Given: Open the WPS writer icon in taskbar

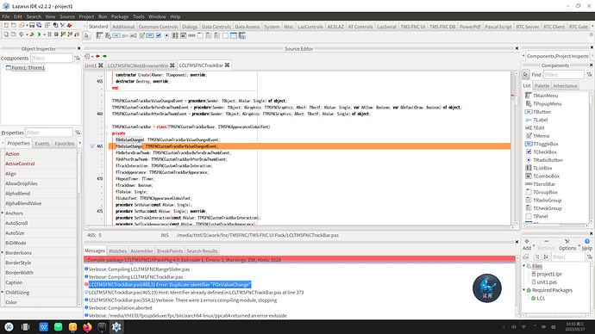Looking at the screenshot, I should 44,327.
